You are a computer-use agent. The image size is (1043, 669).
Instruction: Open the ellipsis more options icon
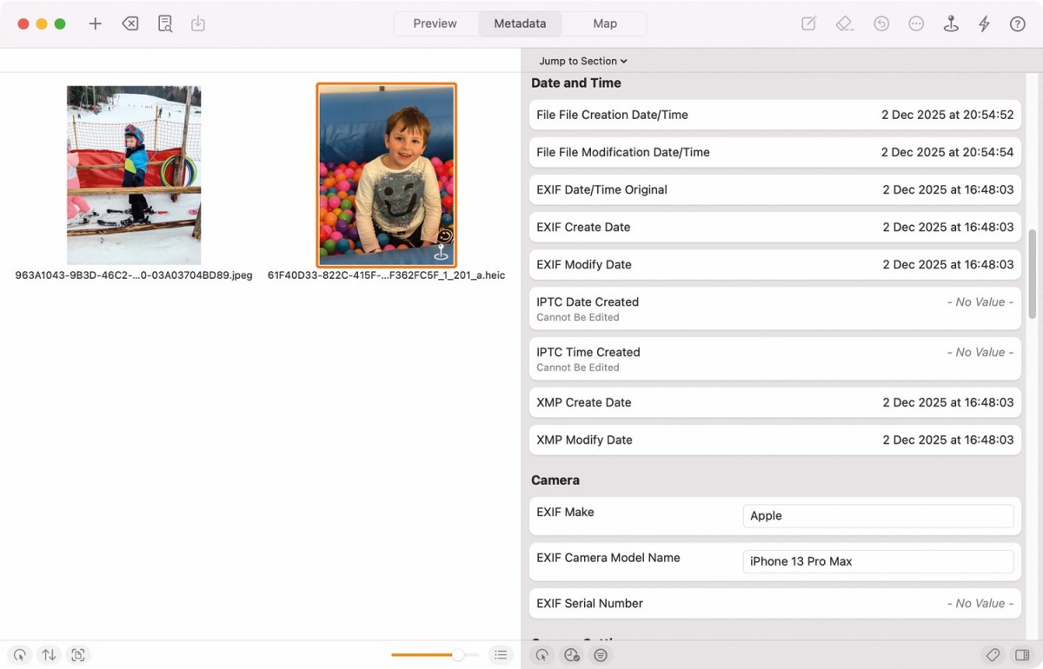point(916,23)
